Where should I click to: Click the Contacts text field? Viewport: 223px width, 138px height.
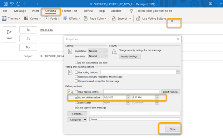coord(135,113)
